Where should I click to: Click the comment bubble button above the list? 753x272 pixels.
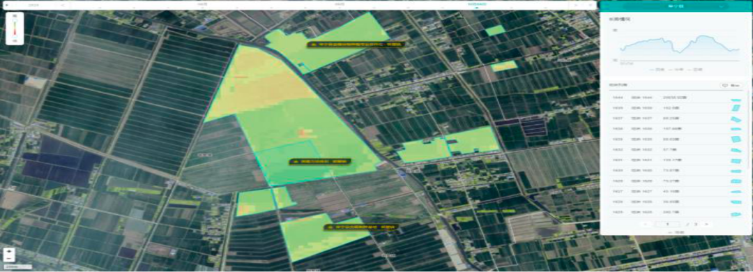click(731, 85)
